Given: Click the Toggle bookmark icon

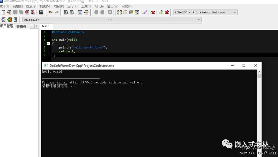Looking at the screenshot, I should [x=110, y=12].
